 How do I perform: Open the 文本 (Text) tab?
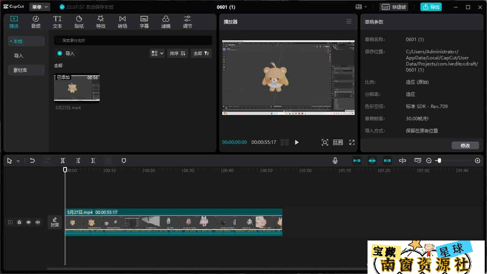click(57, 22)
